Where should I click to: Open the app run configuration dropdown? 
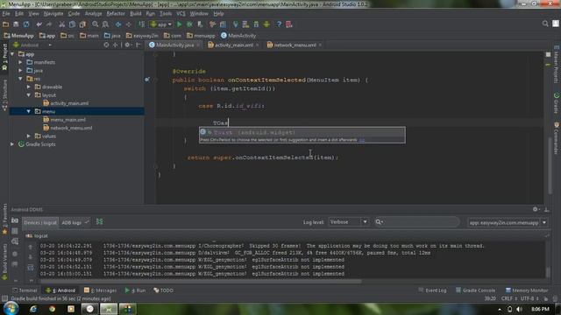coord(161,24)
